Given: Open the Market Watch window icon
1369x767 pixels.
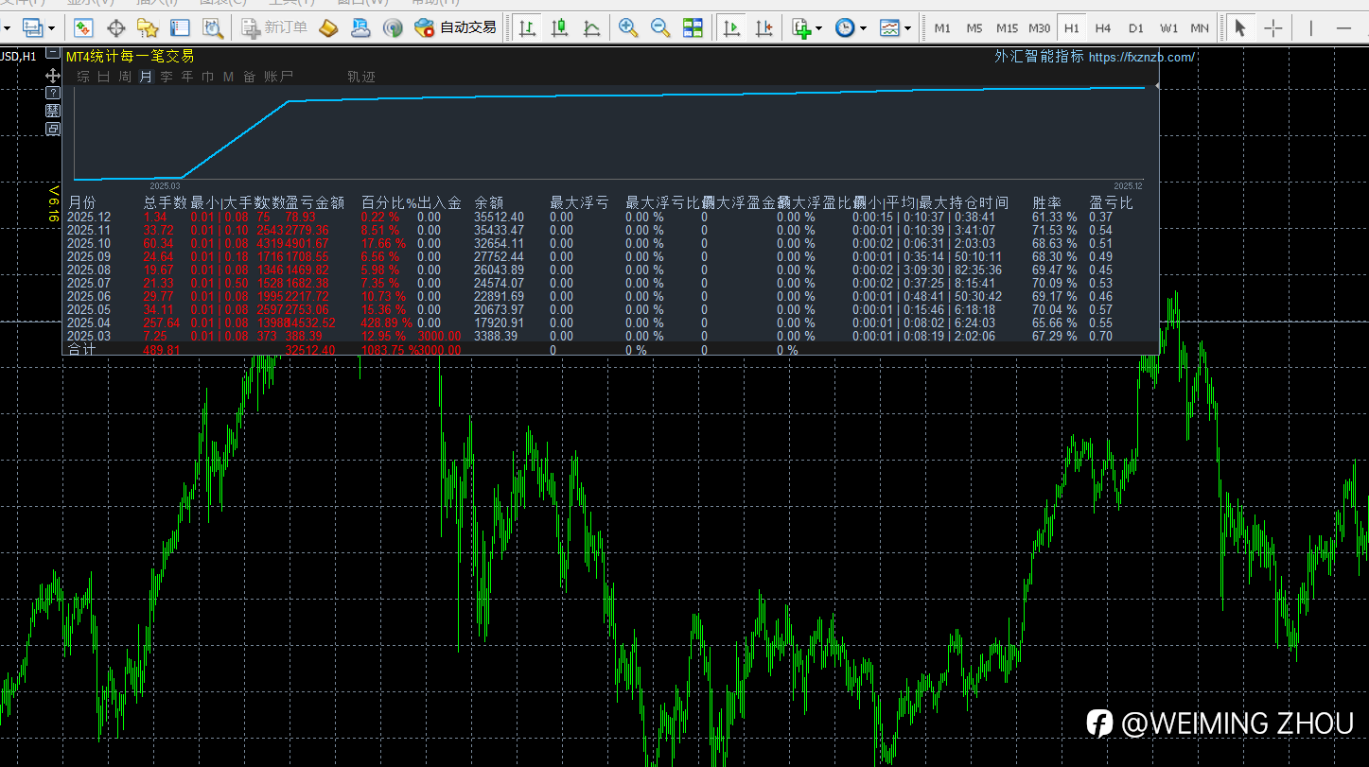Looking at the screenshot, I should pyautogui.click(x=83, y=28).
